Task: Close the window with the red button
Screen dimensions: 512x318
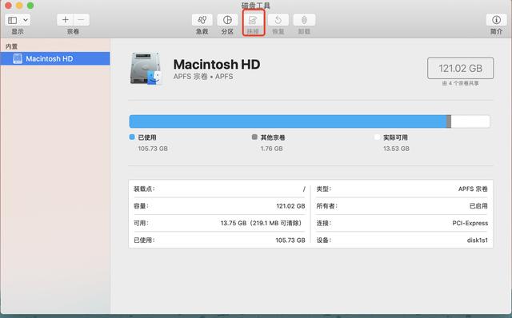Action: pos(9,6)
